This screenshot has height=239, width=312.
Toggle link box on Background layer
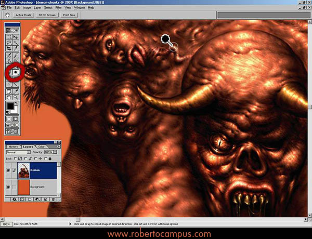point(14,187)
